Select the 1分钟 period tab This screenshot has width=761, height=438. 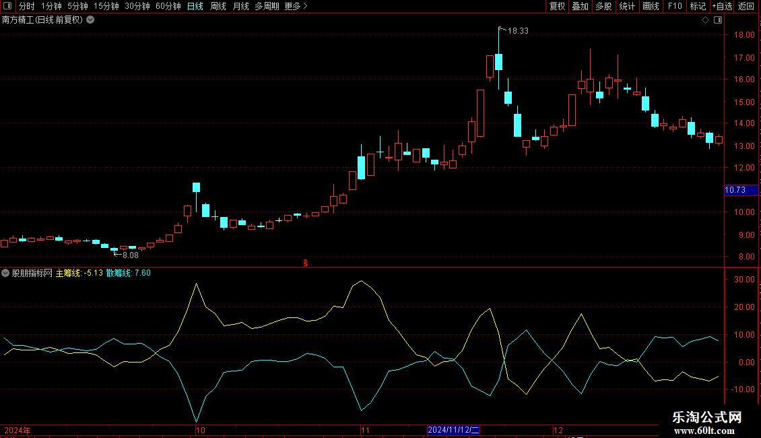(51, 6)
